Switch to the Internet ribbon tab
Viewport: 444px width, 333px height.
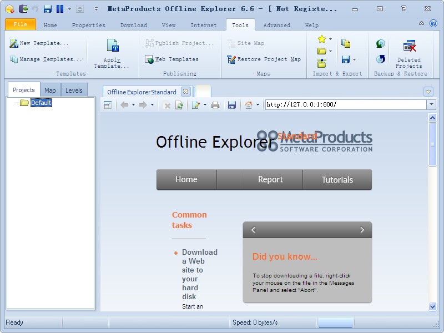pyautogui.click(x=204, y=25)
